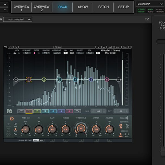
Task: Toggle band Solo speaker icon
Action: point(127,118)
